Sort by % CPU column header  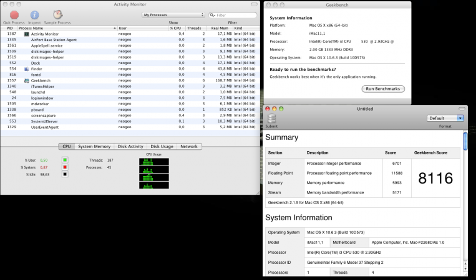[x=177, y=28]
